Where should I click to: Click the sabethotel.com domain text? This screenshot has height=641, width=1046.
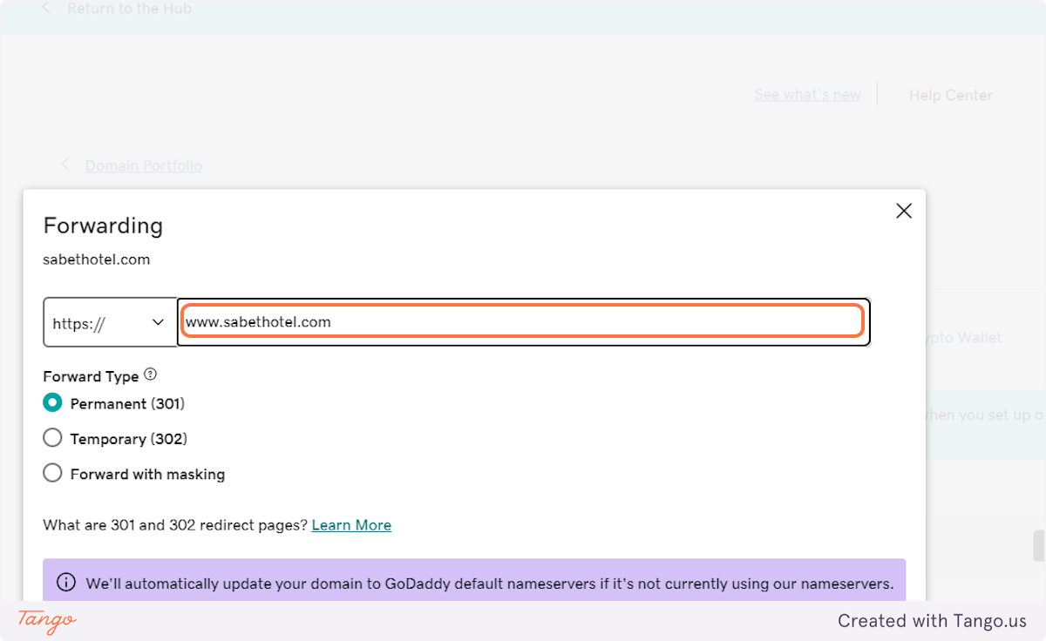[x=97, y=260]
